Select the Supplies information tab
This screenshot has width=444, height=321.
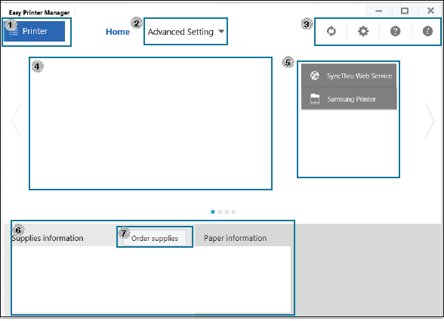tap(48, 238)
